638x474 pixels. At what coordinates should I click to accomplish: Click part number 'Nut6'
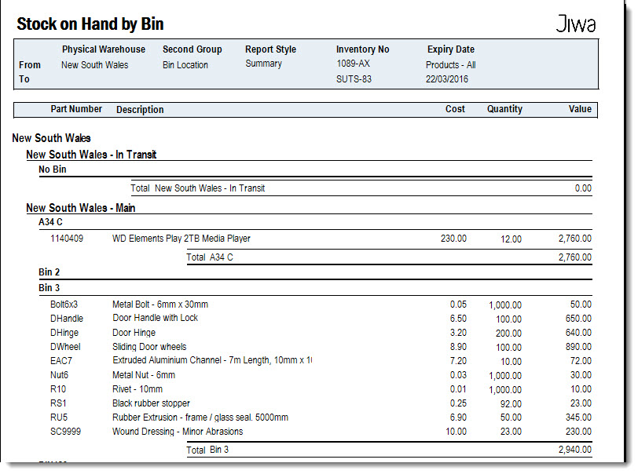(59, 375)
